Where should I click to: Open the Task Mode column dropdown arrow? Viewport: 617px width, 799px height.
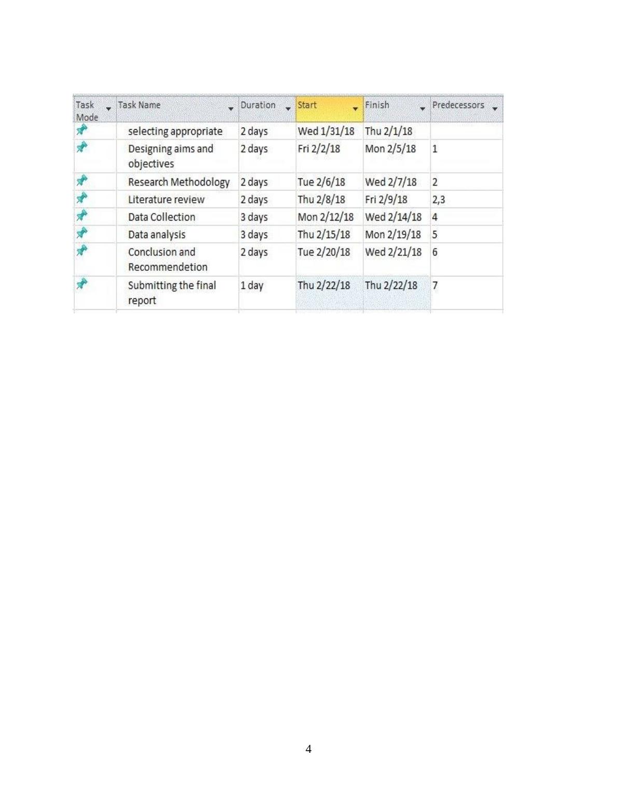pyautogui.click(x=108, y=109)
